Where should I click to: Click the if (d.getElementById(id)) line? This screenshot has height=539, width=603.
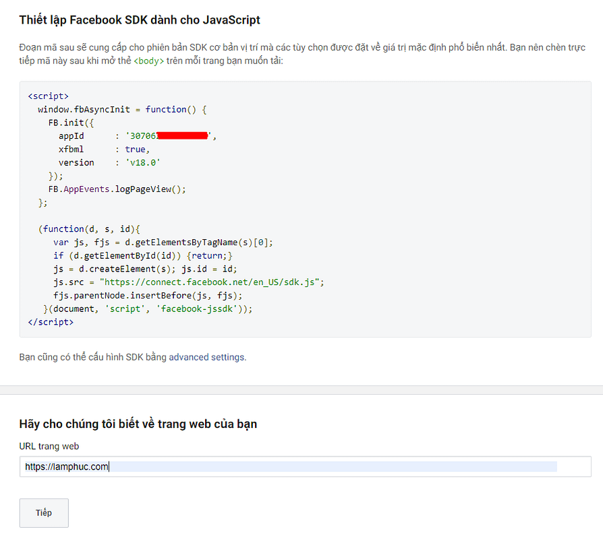(x=143, y=256)
